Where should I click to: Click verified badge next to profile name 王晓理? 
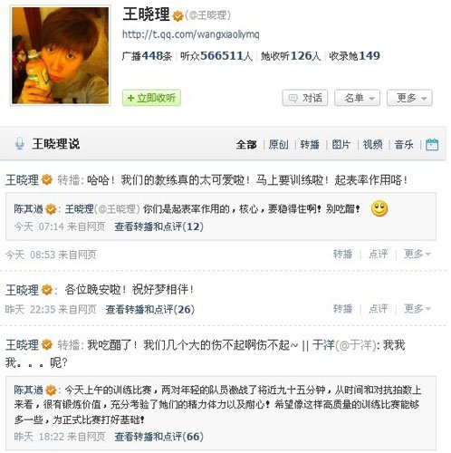tap(178, 15)
